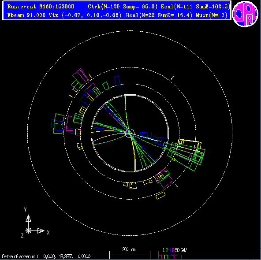261x260 pixels.
Task: Click the magenta 8 GeV legend number
Action: 173,250
